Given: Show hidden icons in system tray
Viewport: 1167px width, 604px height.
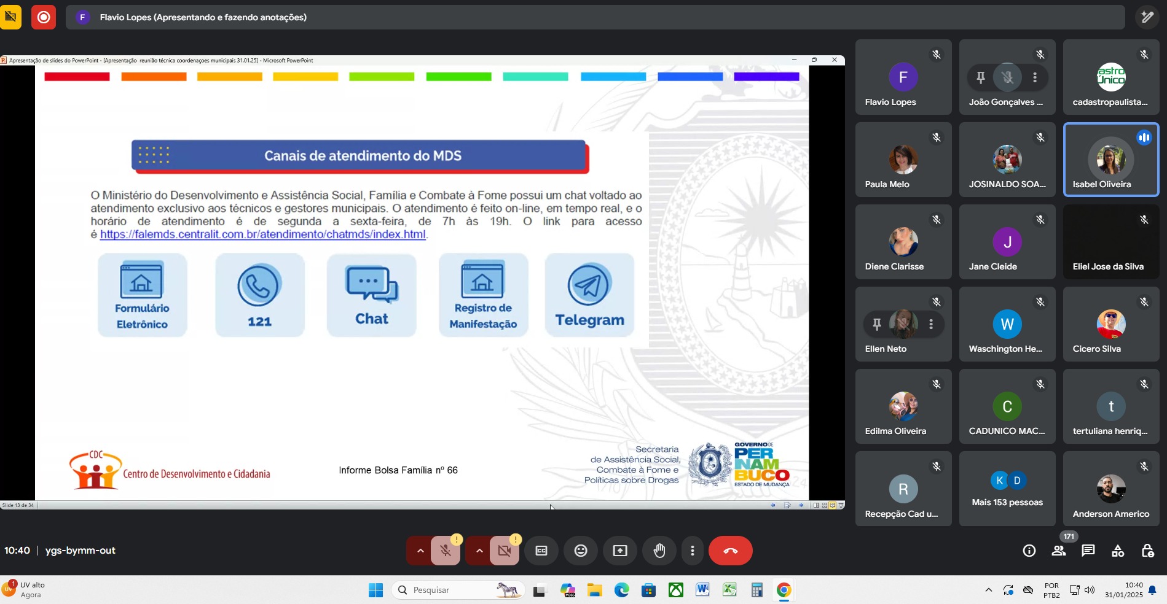Looking at the screenshot, I should [988, 590].
